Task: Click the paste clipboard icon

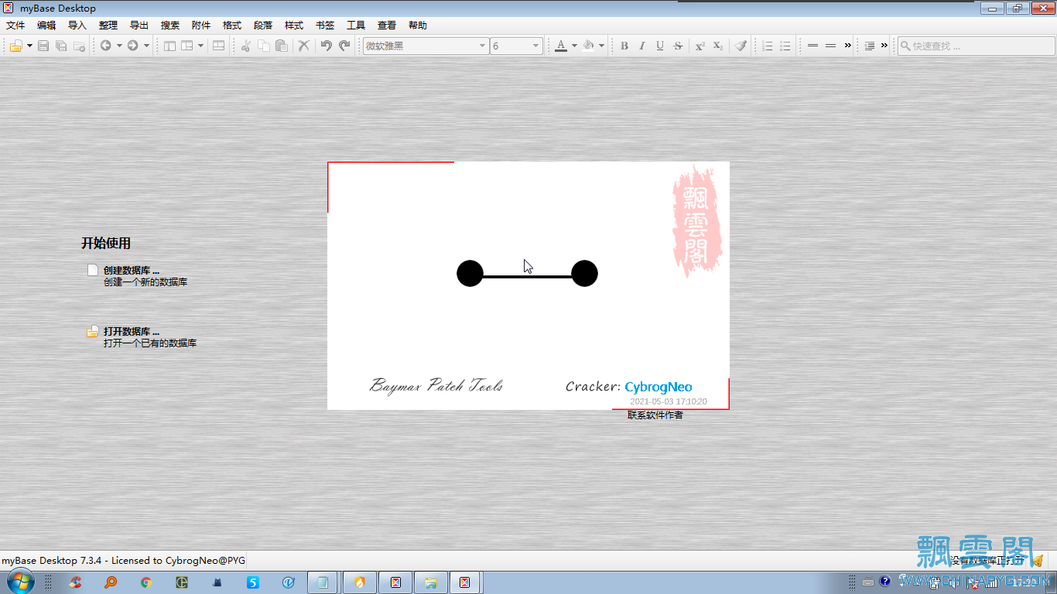Action: pos(282,46)
